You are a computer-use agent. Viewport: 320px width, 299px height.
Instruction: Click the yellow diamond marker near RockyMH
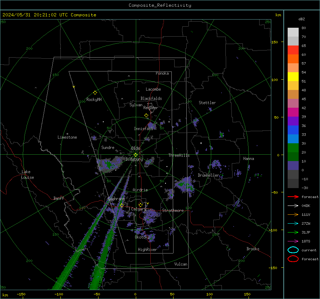tap(95, 93)
